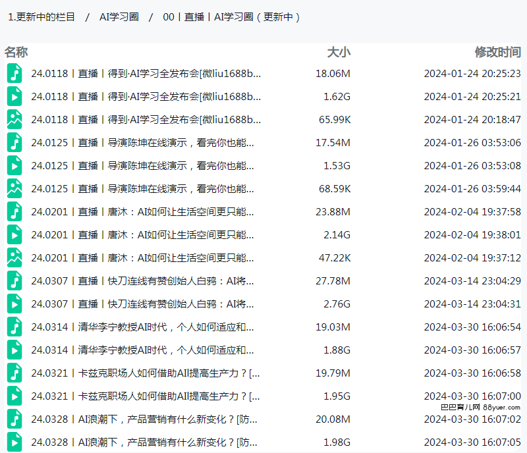This screenshot has height=453, width=527.
Task: Select the video icon of the 1.95G 24.0321 file
Action: tap(14, 396)
